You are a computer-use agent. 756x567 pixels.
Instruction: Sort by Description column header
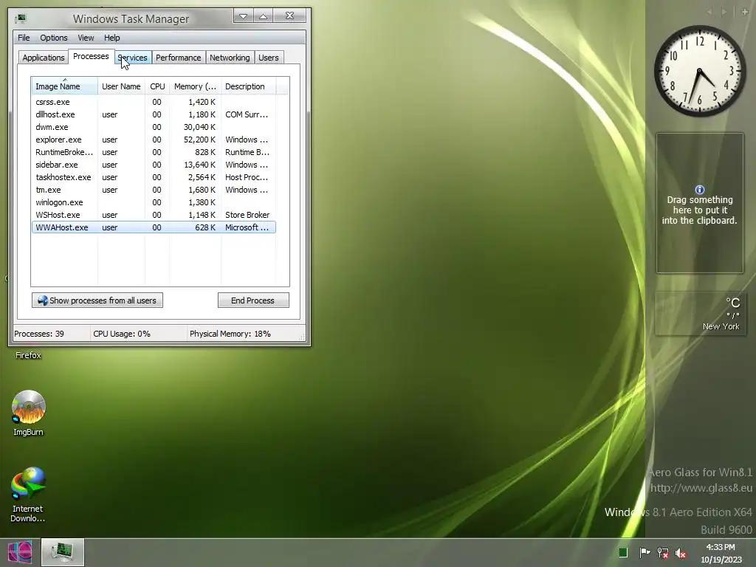248,86
